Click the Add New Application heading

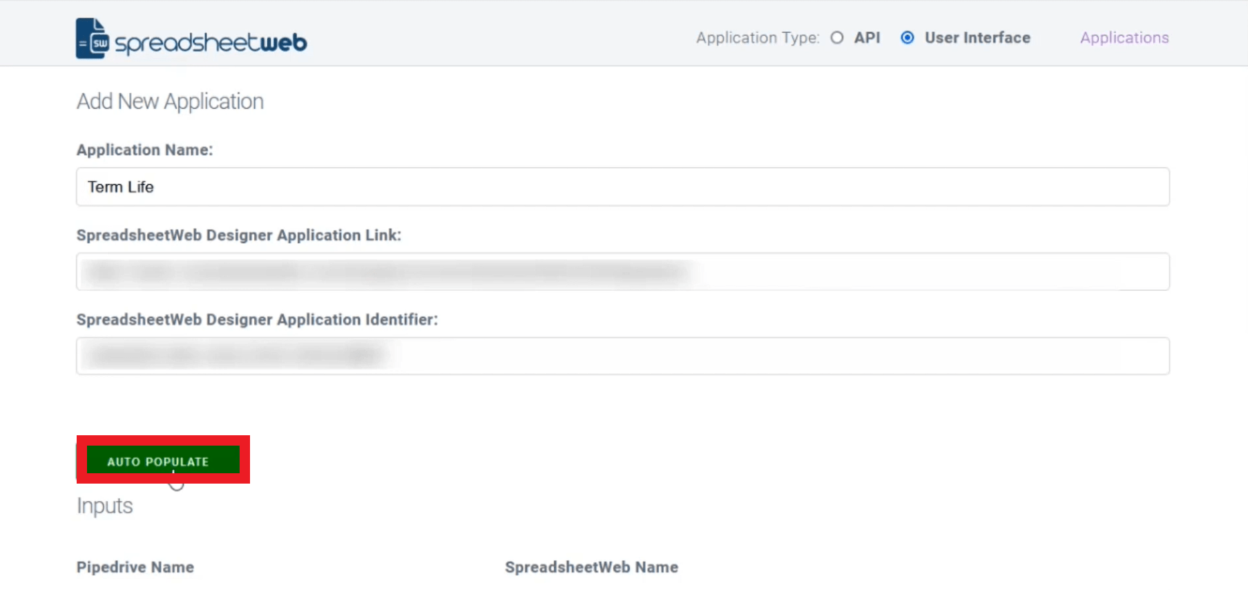(170, 102)
